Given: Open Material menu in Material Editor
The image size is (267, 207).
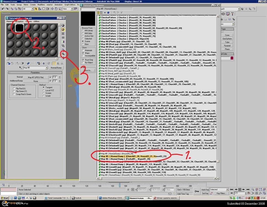Looking at the screenshot, I should click(10, 22).
